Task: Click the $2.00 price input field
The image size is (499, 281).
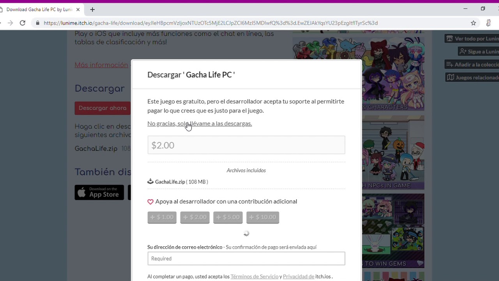Action: click(x=246, y=145)
